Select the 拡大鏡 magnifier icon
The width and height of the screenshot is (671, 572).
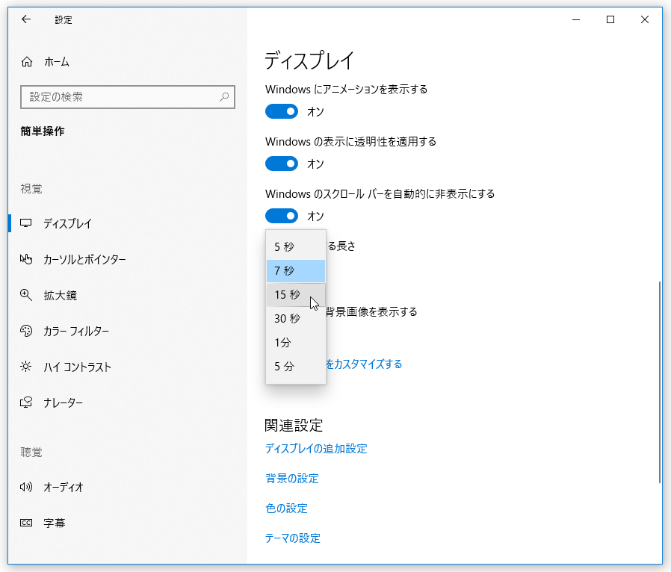tap(26, 295)
